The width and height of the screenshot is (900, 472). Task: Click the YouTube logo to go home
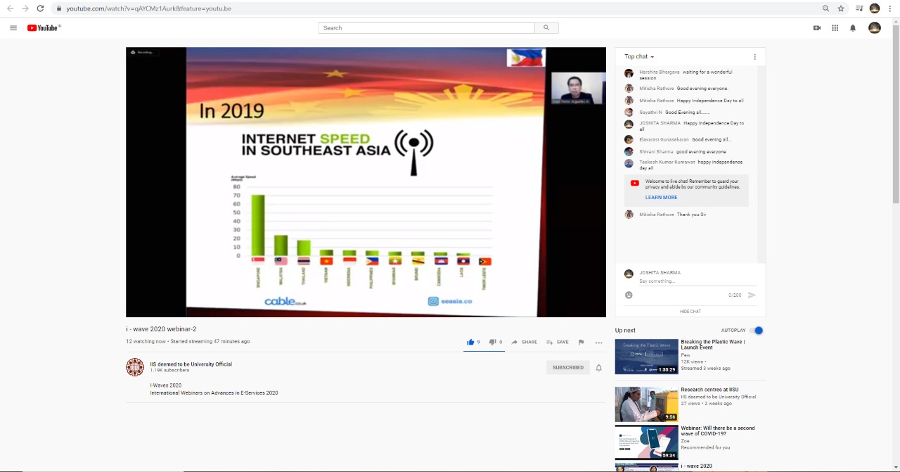(44, 28)
